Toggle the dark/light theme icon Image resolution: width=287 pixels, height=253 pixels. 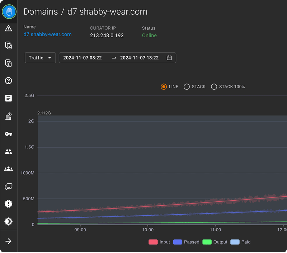click(x=8, y=221)
